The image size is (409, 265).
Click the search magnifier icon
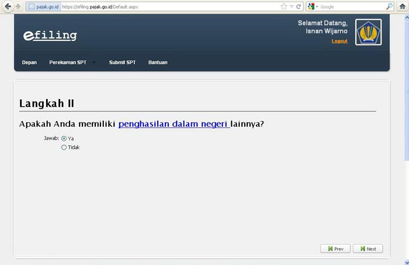coord(389,6)
